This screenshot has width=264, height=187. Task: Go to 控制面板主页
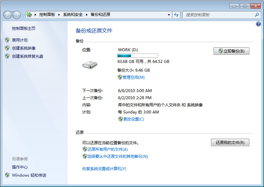point(24,29)
